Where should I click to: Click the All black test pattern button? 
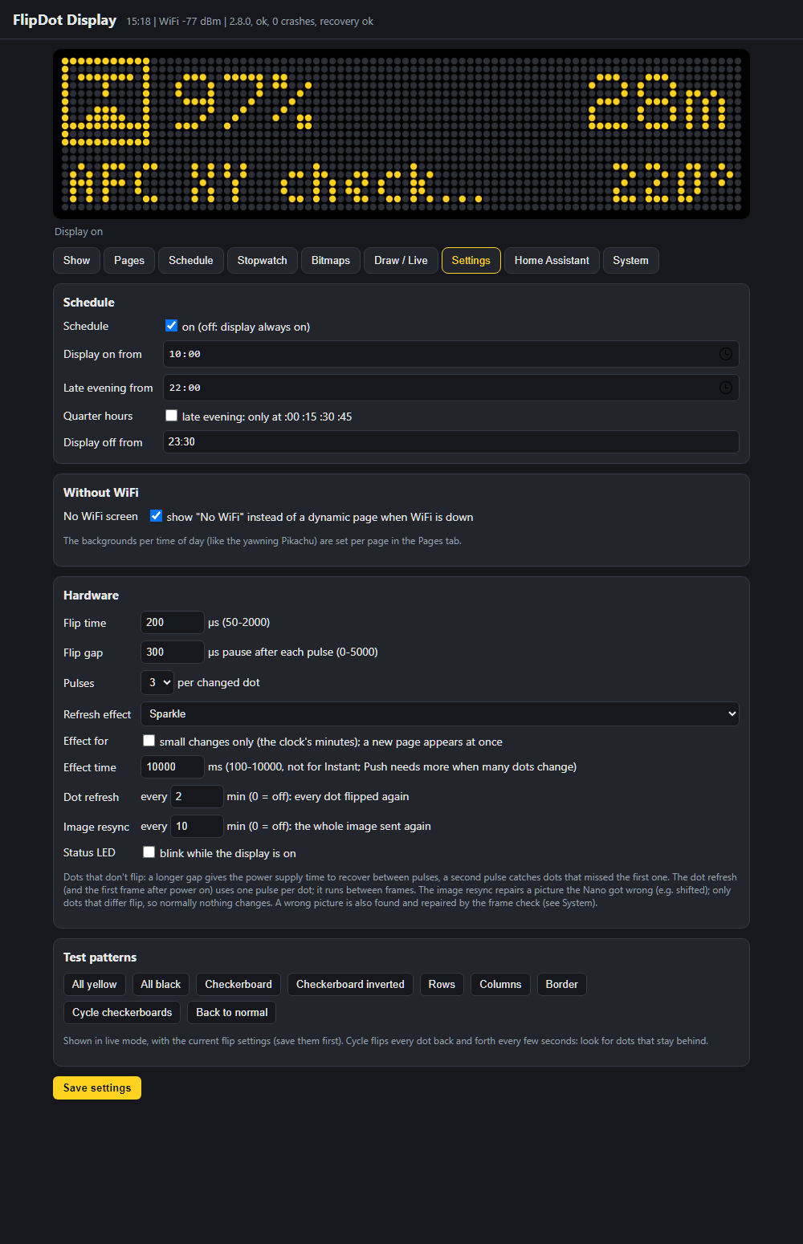coord(161,985)
